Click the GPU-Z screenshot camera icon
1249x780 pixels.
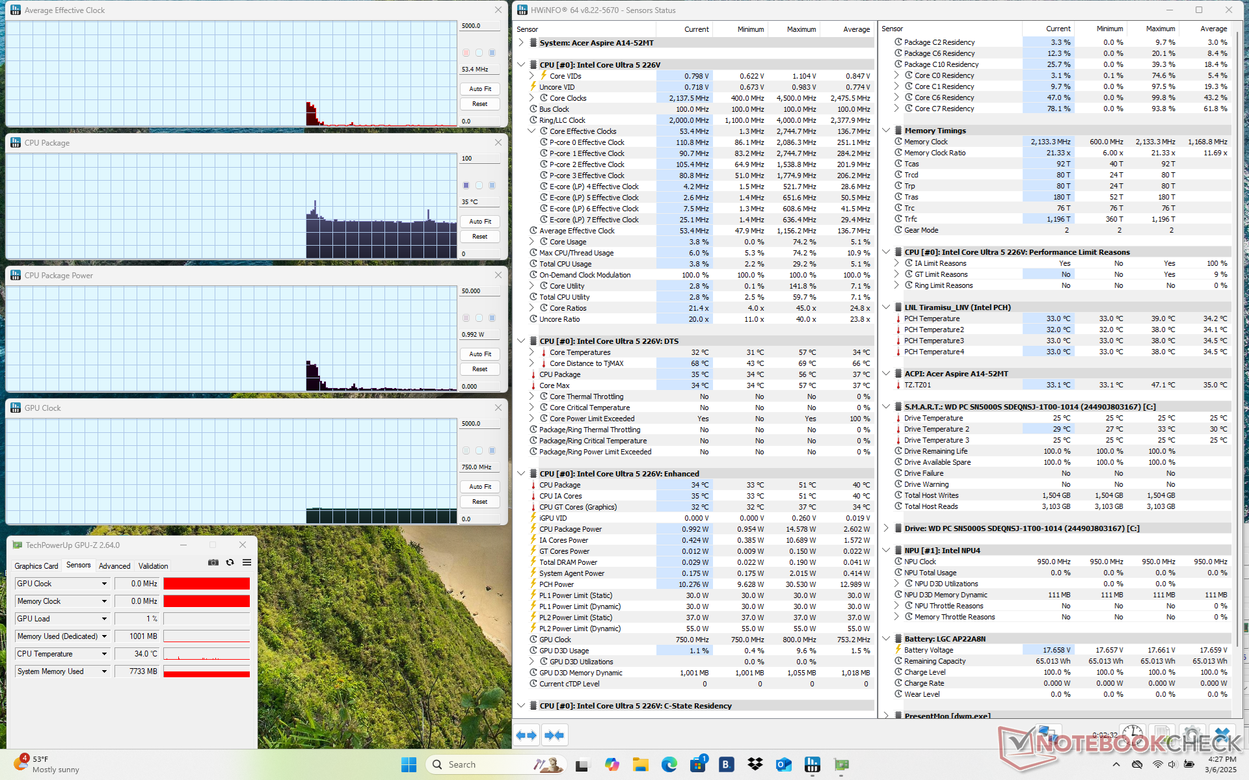[x=213, y=562]
